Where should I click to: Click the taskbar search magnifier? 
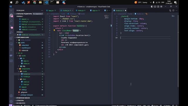[17, 2]
